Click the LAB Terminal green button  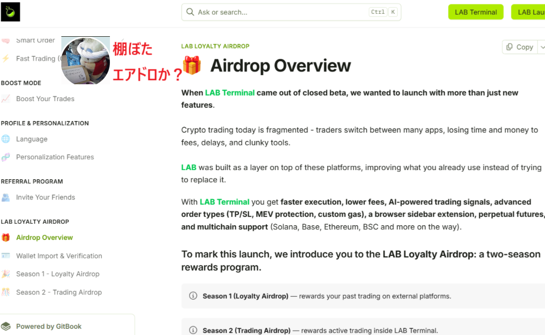475,12
